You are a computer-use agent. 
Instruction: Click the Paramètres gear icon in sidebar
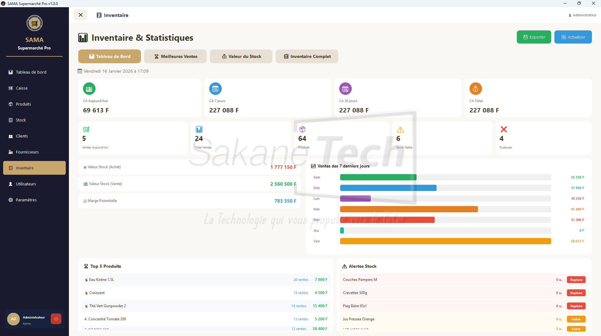11,200
